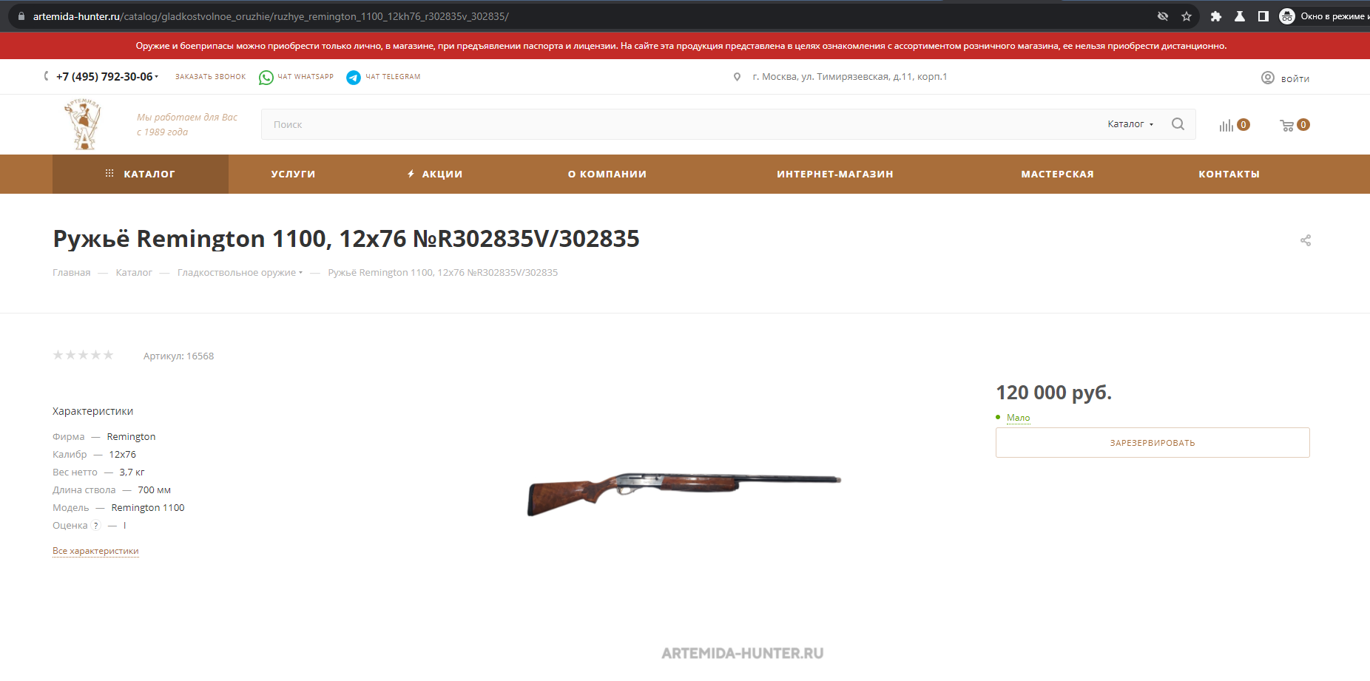Open the Все характеристики link
The height and width of the screenshot is (681, 1370).
point(95,551)
